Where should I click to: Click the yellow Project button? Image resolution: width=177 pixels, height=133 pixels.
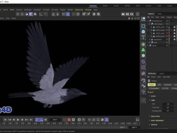point(152,85)
